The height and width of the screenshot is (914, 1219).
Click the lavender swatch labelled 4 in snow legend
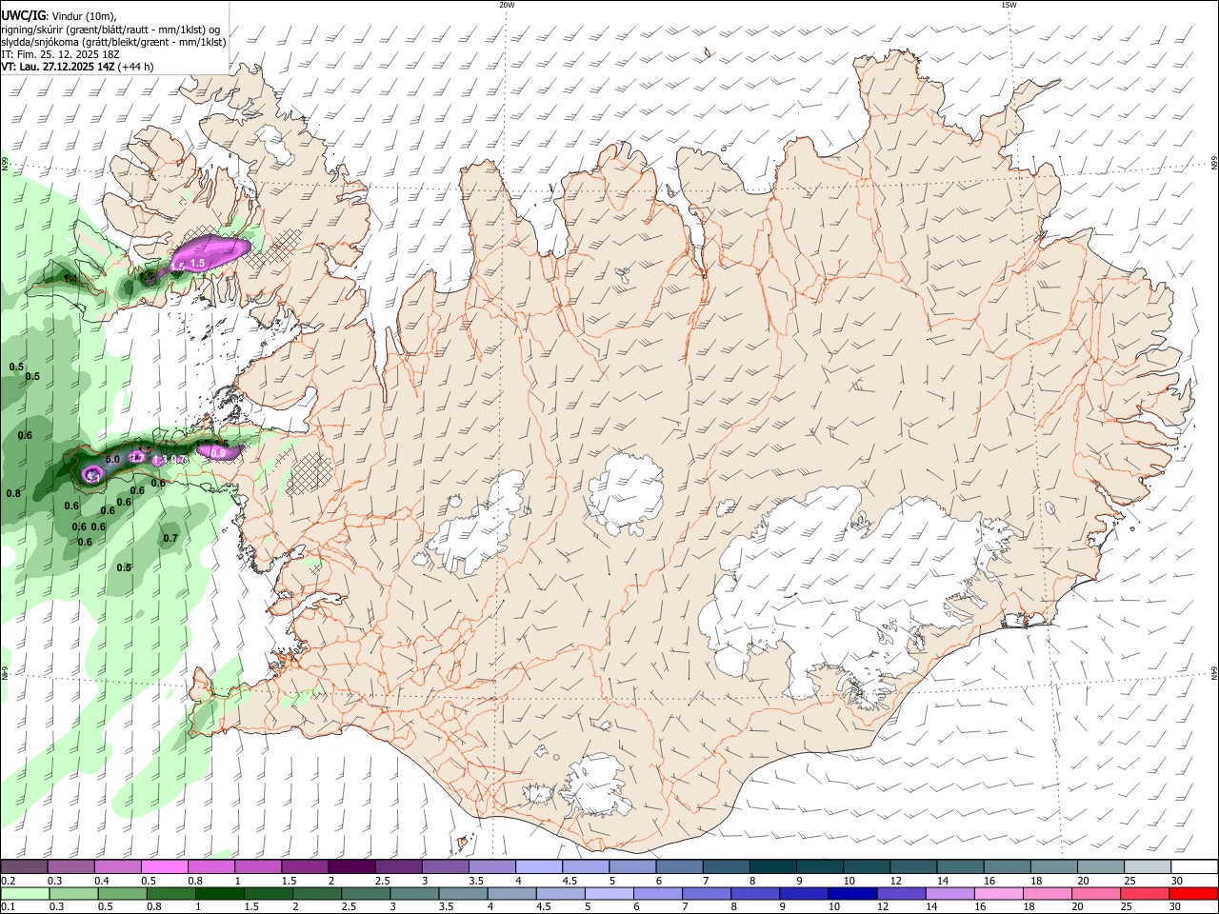click(x=538, y=866)
